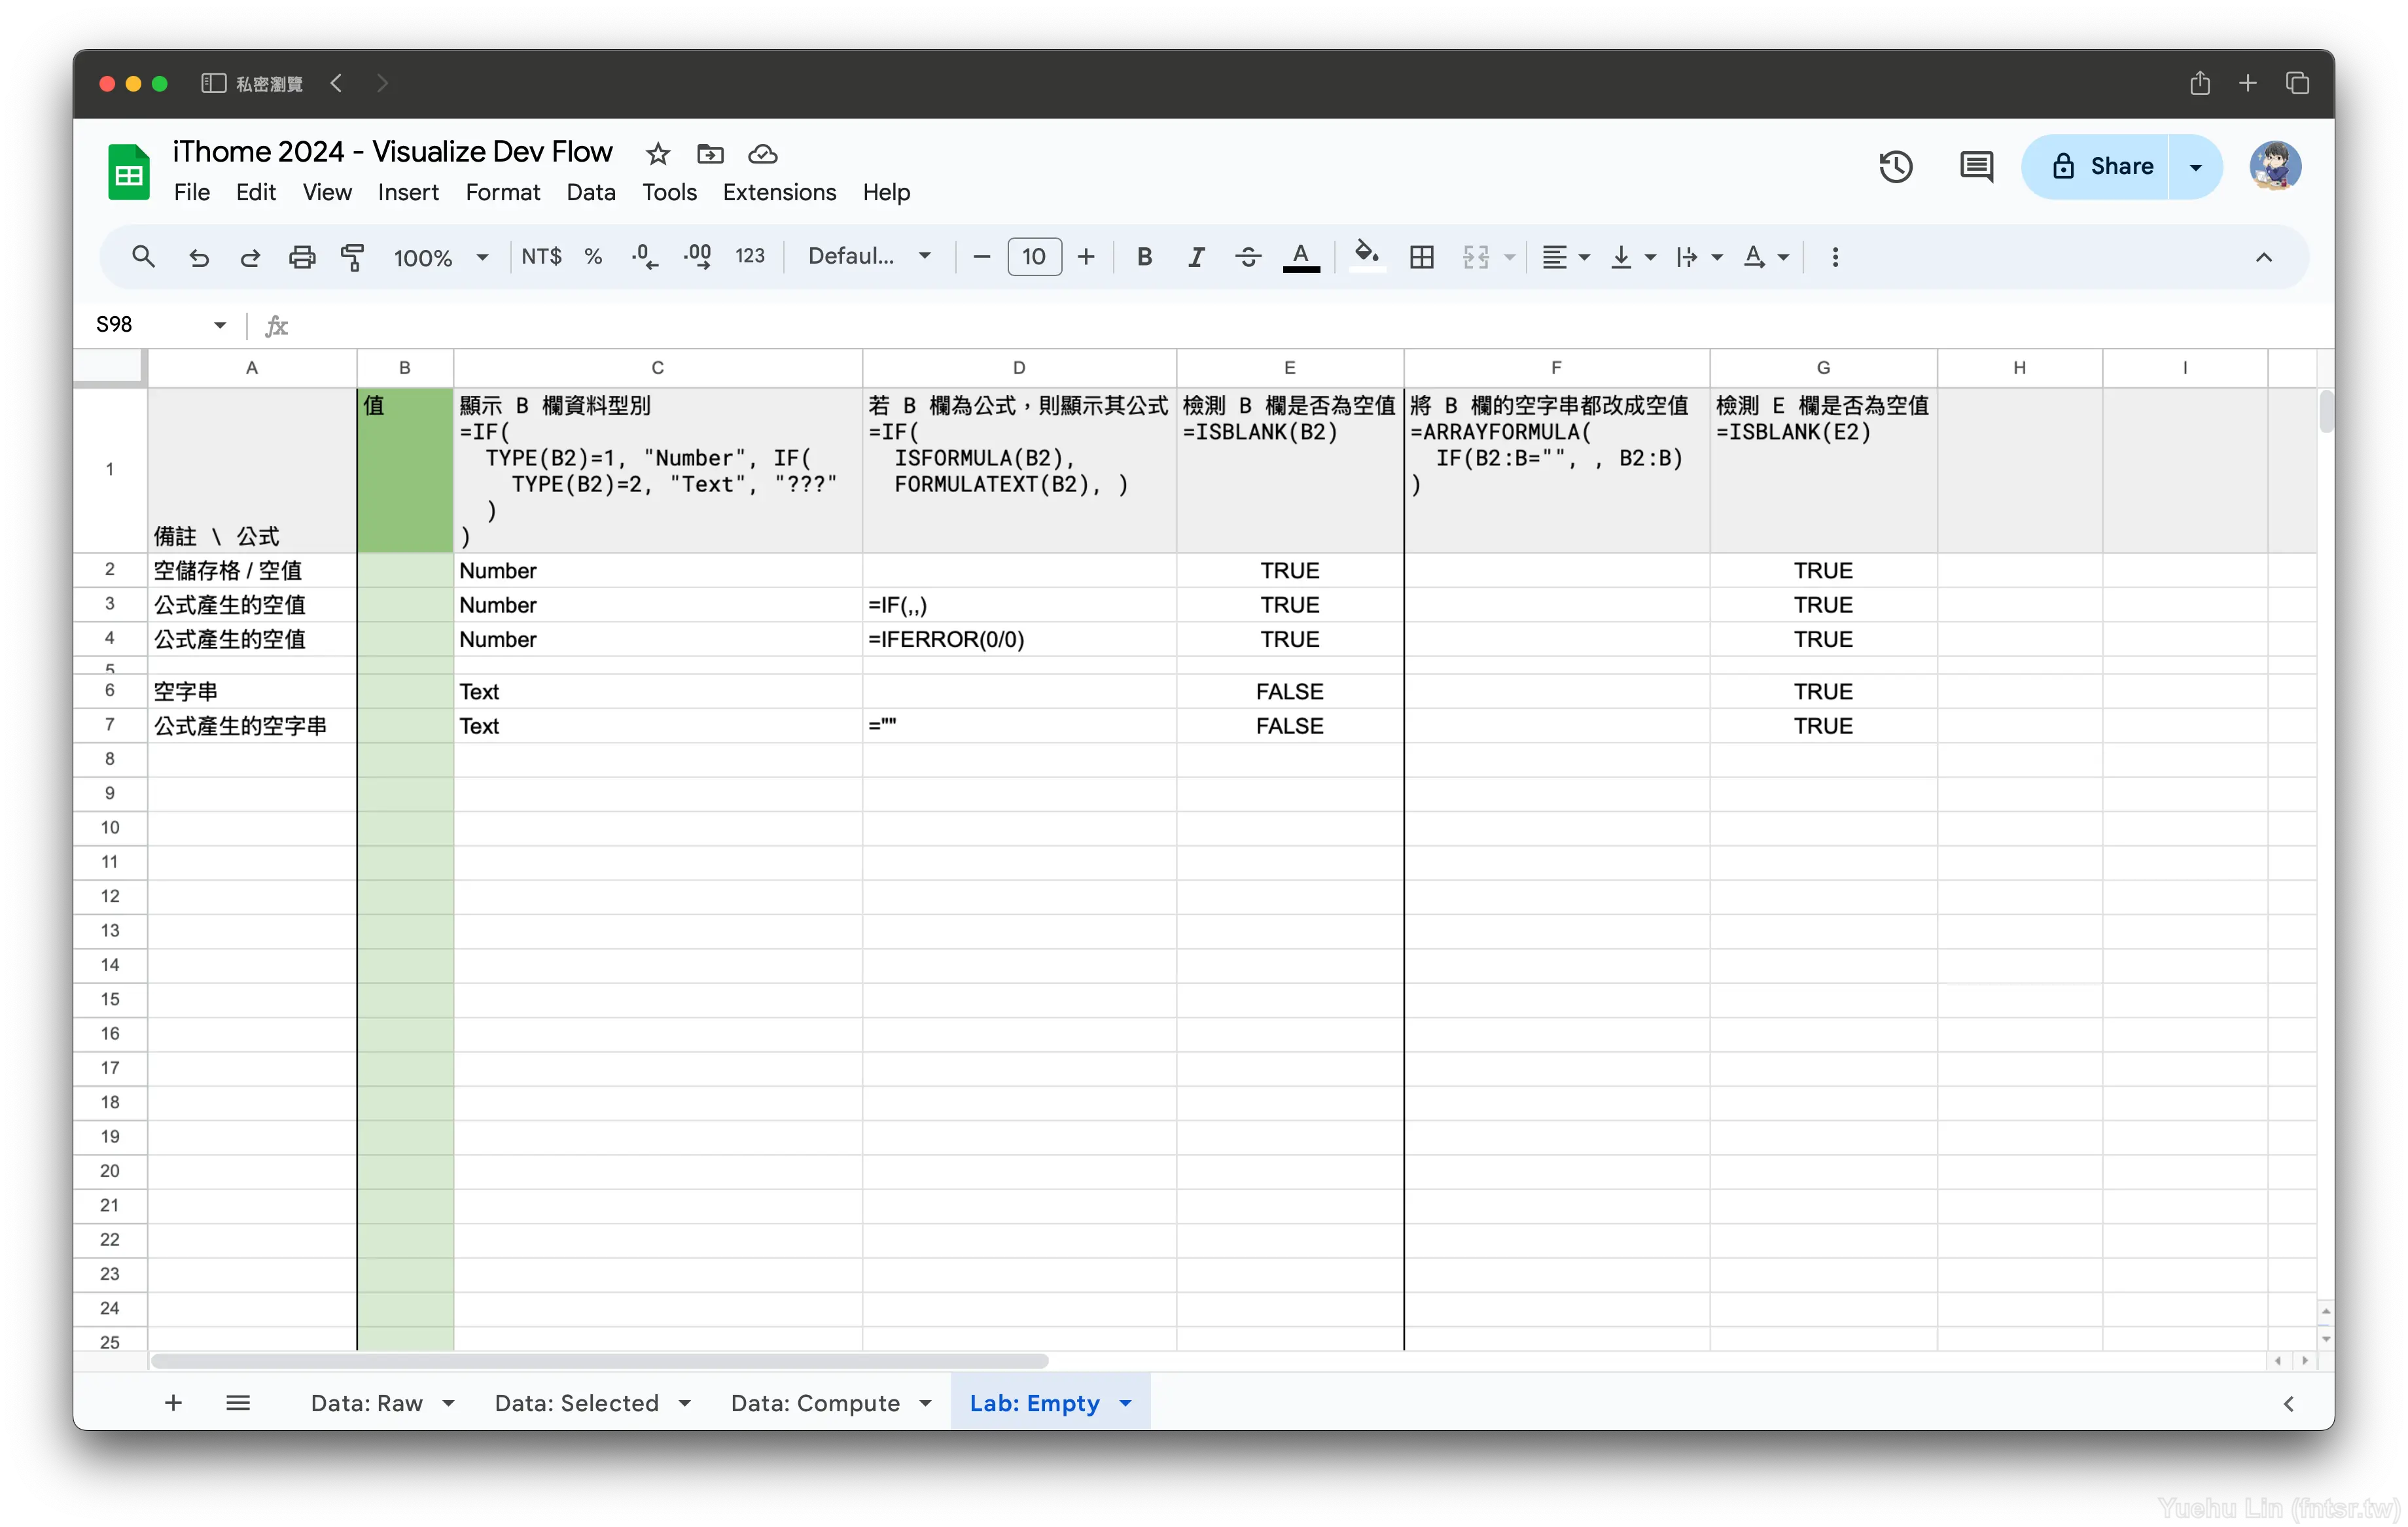The width and height of the screenshot is (2408, 1527).
Task: Go back in browser
Action: tap(337, 83)
